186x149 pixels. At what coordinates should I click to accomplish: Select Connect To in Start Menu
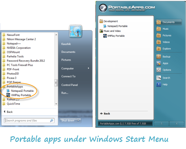click(x=69, y=76)
